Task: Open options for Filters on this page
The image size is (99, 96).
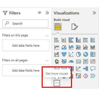Action: point(47,36)
